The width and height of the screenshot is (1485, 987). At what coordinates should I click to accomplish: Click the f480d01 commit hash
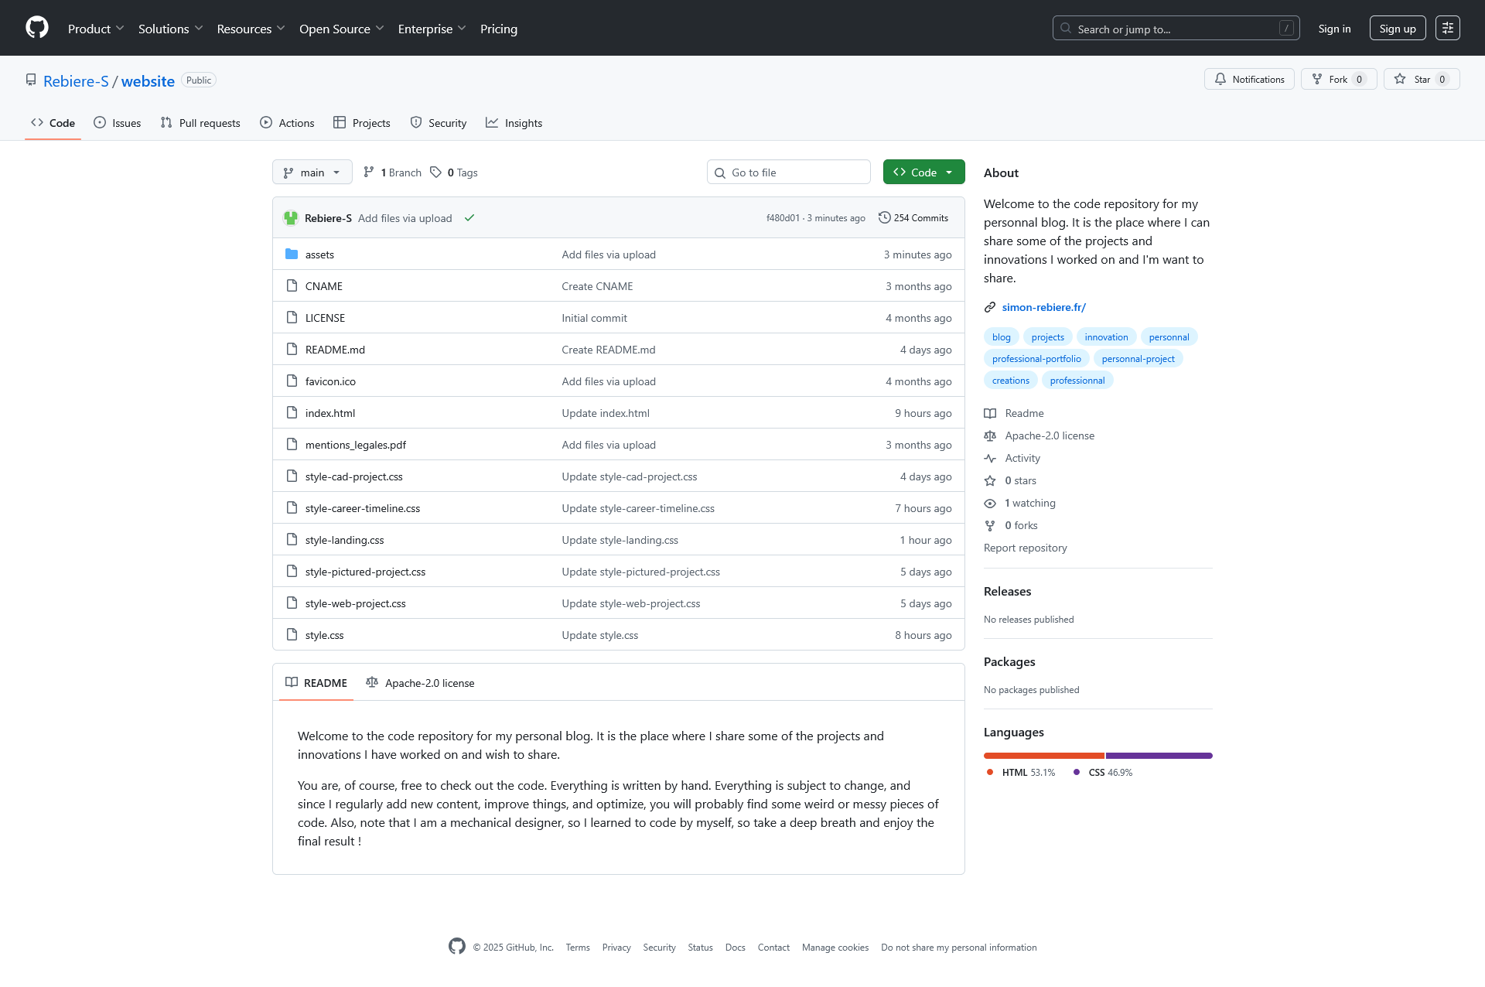(783, 218)
